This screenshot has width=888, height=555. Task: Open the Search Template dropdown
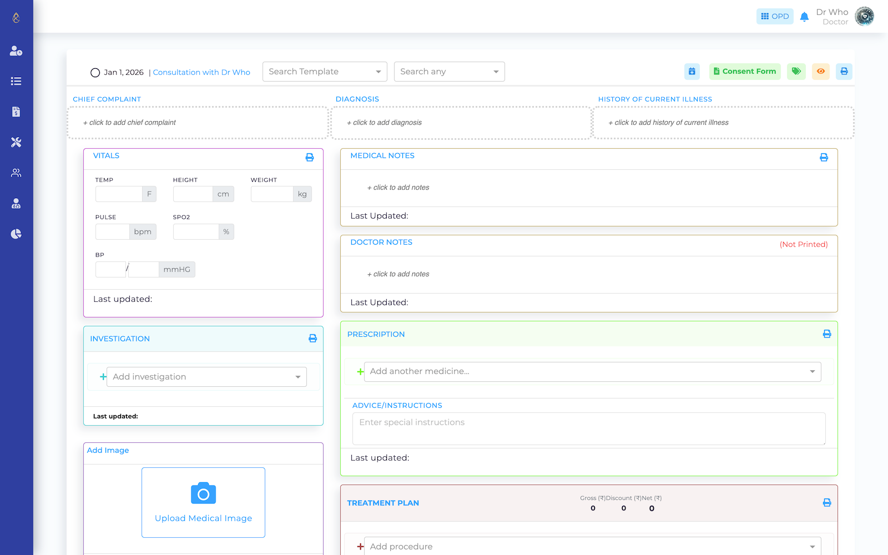324,71
